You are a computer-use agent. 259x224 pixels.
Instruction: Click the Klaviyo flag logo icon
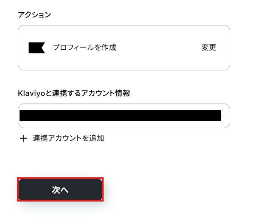tap(37, 48)
